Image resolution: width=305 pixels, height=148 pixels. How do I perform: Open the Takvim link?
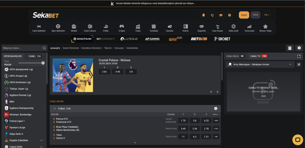[108, 48]
